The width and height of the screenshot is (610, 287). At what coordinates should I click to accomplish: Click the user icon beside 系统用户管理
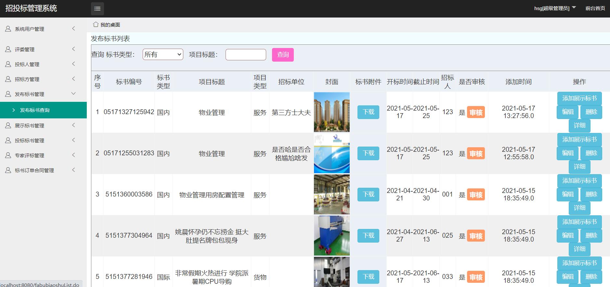coord(8,29)
